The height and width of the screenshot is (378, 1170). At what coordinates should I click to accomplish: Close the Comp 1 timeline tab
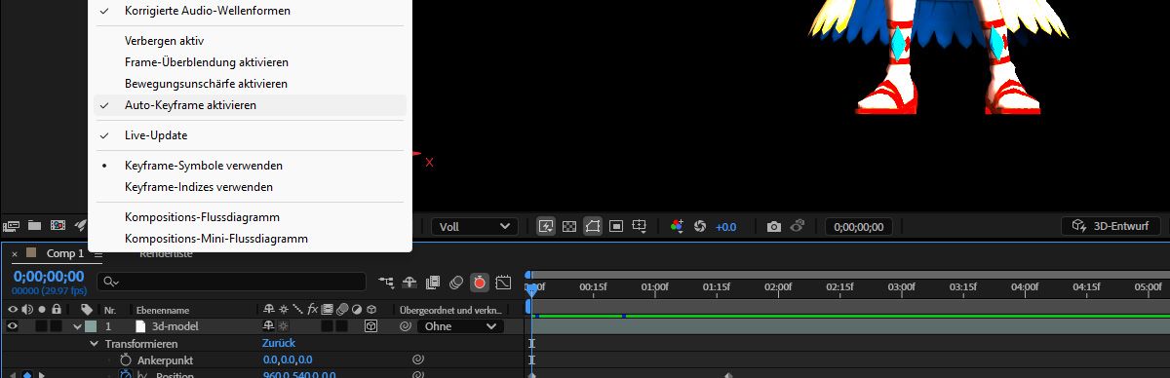point(15,254)
